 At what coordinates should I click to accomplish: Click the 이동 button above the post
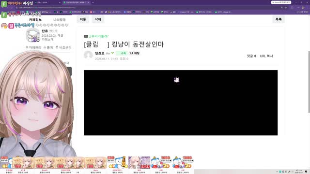tap(83, 19)
